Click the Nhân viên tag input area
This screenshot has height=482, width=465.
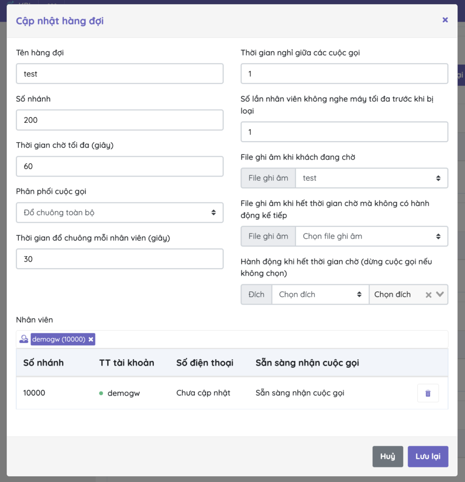[268, 339]
